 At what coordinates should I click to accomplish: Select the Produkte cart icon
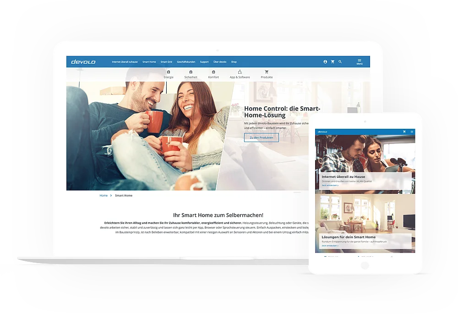267,72
